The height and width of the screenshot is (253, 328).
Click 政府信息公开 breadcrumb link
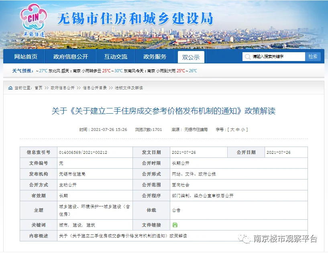click(x=62, y=88)
